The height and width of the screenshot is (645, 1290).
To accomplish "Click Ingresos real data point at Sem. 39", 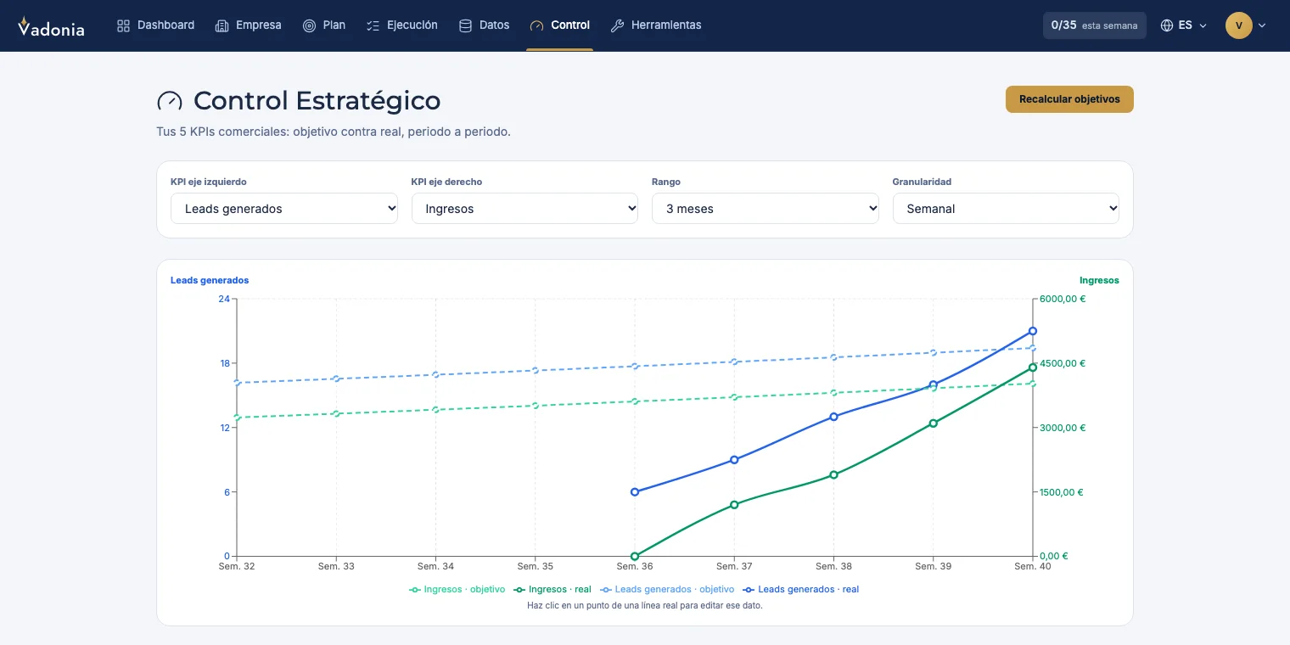I will click(x=934, y=423).
